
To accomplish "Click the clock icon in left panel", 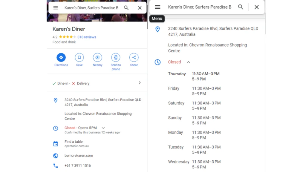I will [56, 128].
